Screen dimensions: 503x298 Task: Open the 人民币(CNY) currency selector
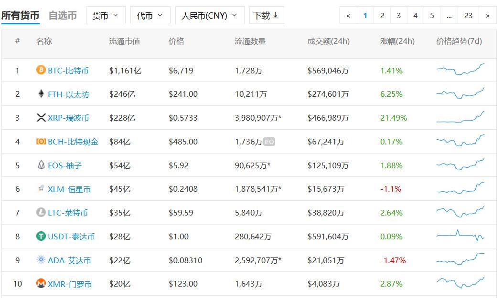[210, 15]
